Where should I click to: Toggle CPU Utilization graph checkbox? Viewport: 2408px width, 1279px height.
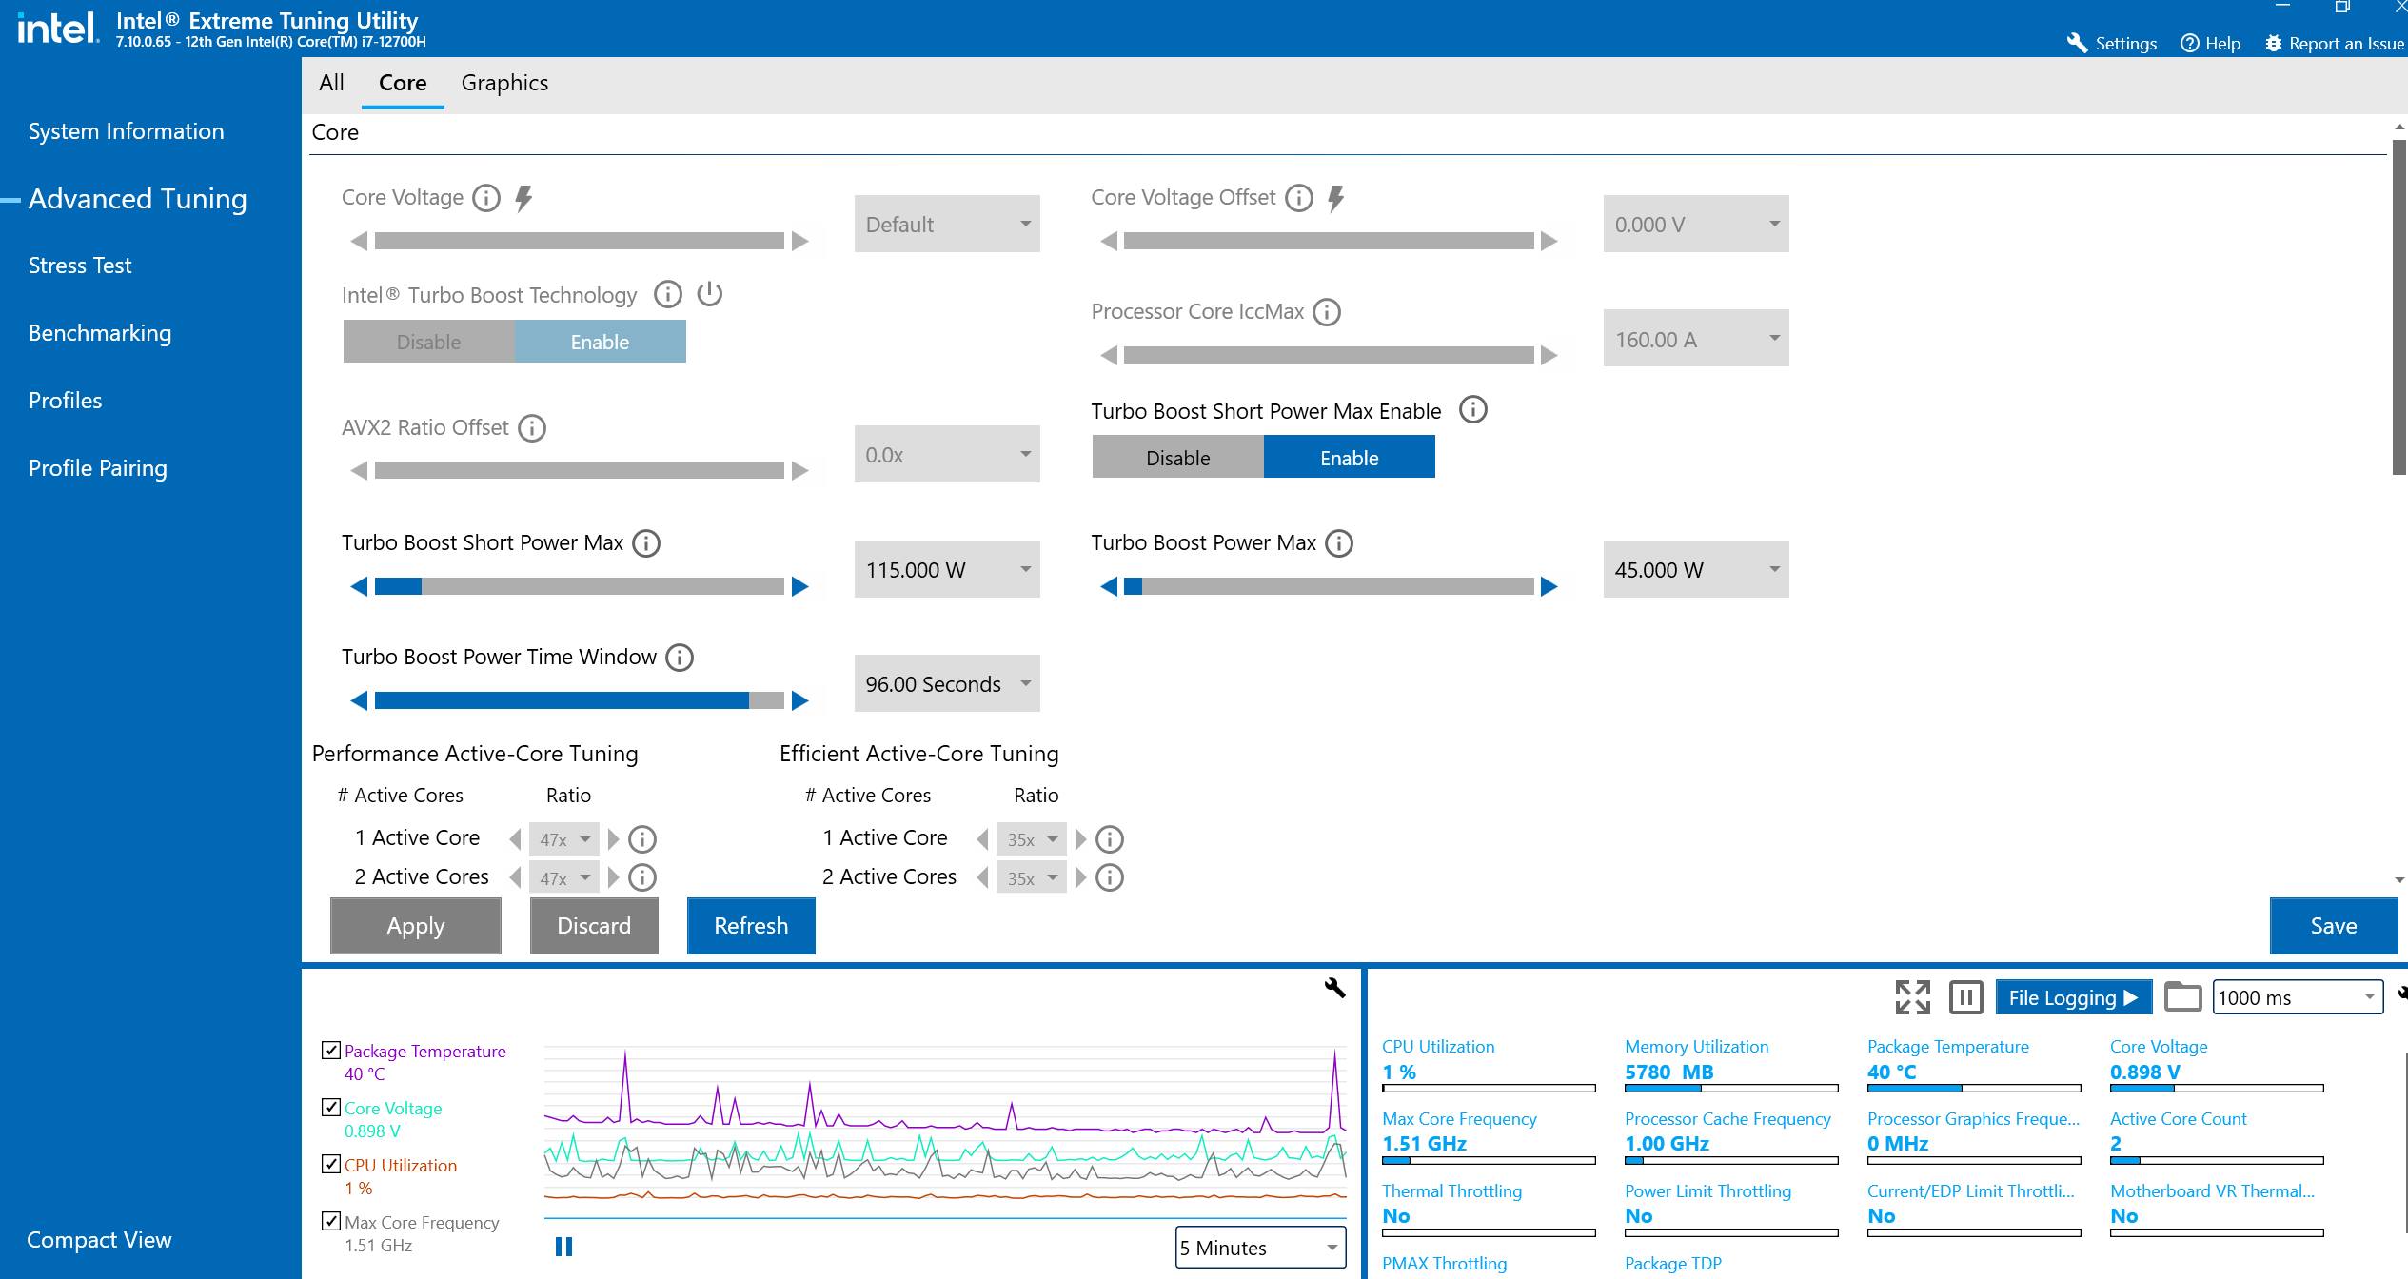point(331,1165)
